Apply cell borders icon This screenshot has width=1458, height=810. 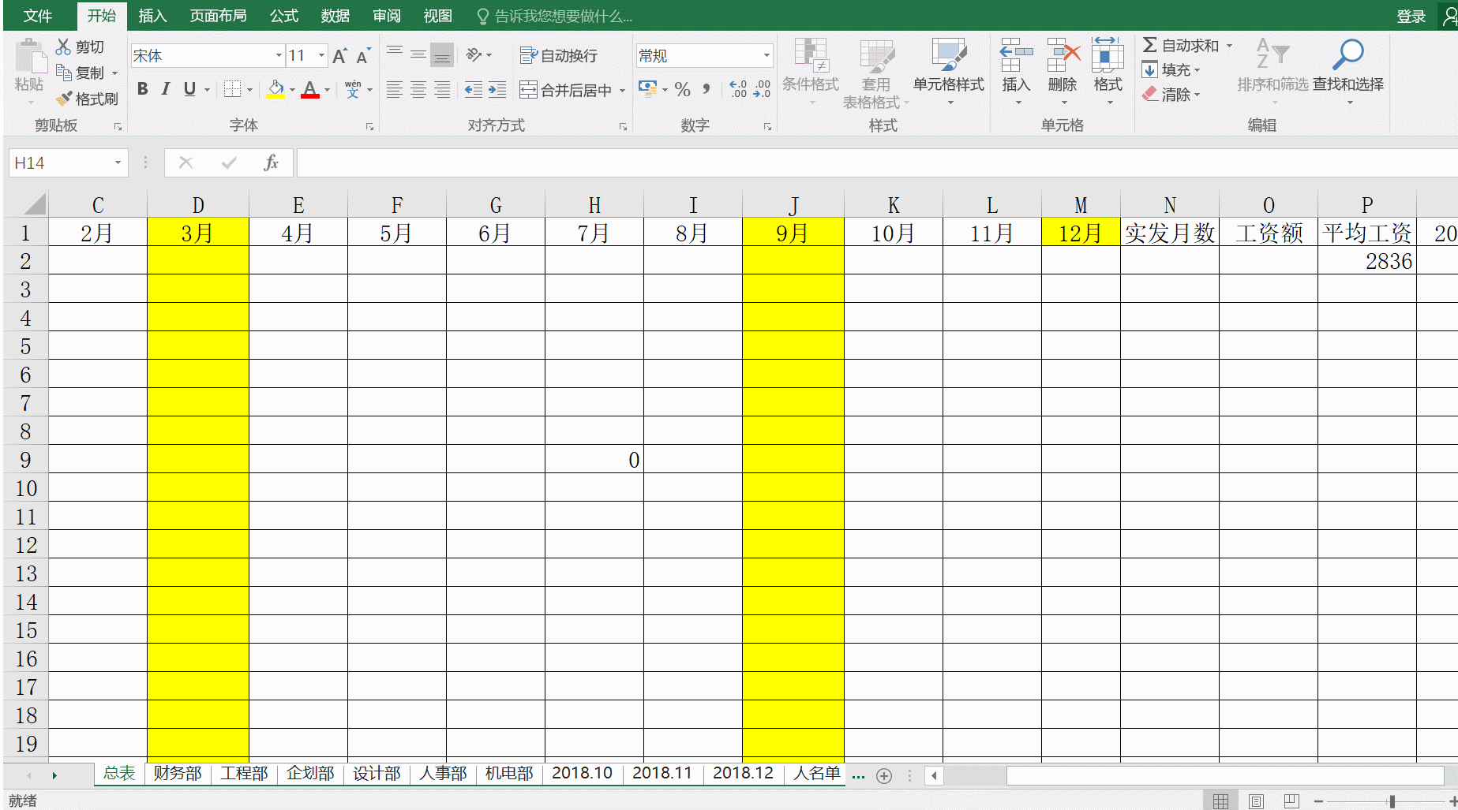coord(232,89)
